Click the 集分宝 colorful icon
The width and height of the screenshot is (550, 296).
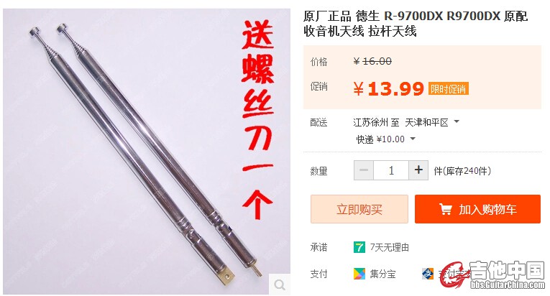(359, 274)
